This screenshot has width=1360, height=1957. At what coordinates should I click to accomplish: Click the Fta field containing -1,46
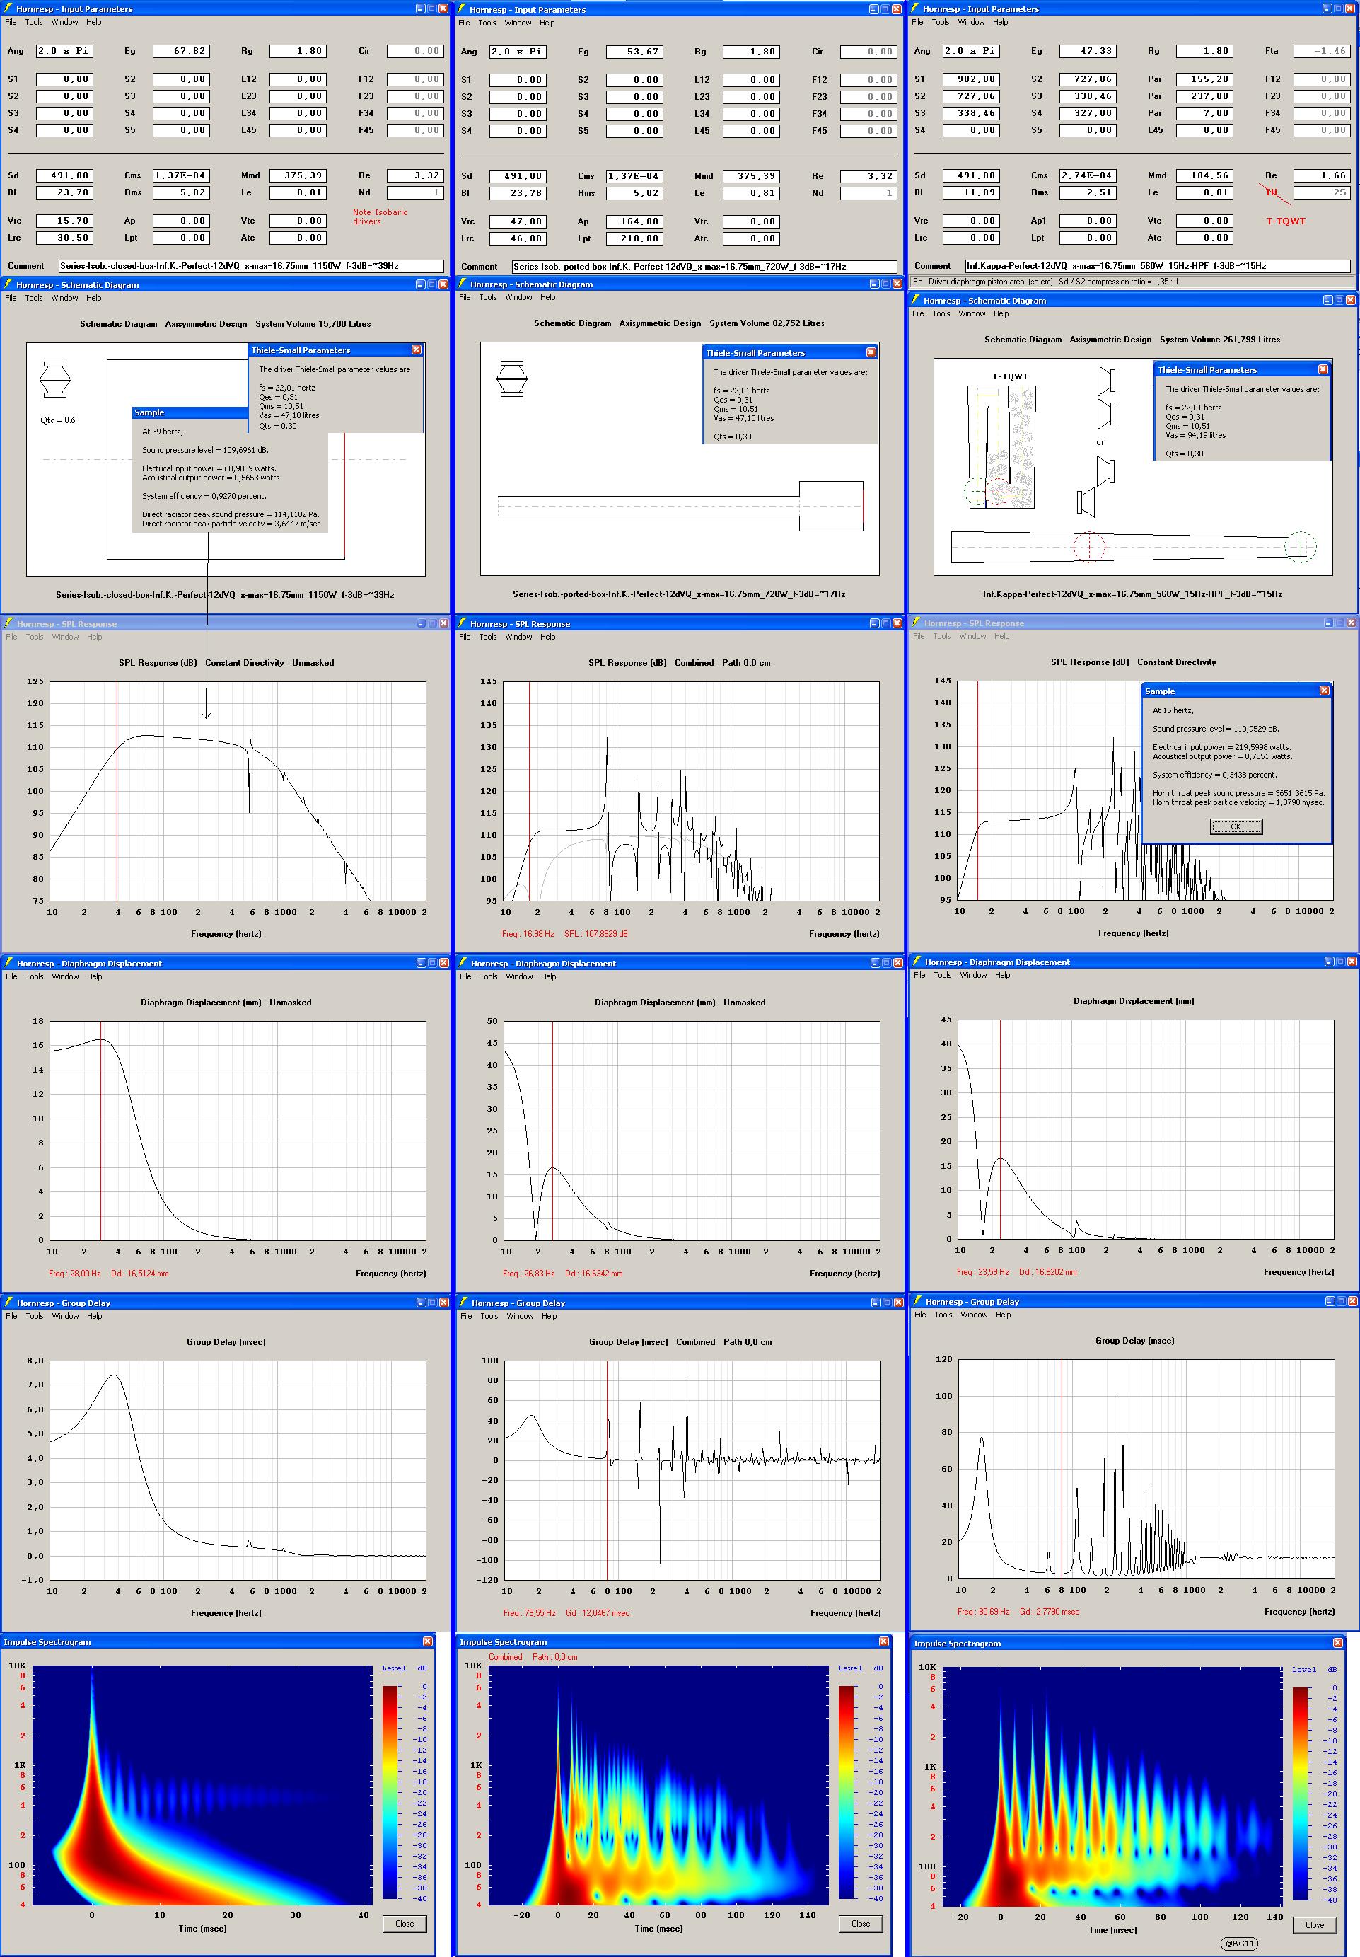pyautogui.click(x=1323, y=51)
